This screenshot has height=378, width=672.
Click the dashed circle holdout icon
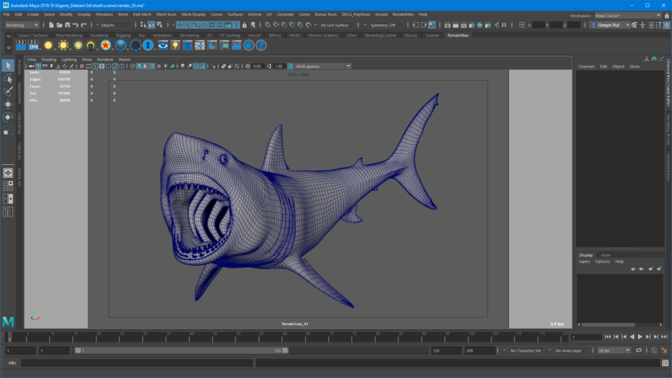point(135,45)
